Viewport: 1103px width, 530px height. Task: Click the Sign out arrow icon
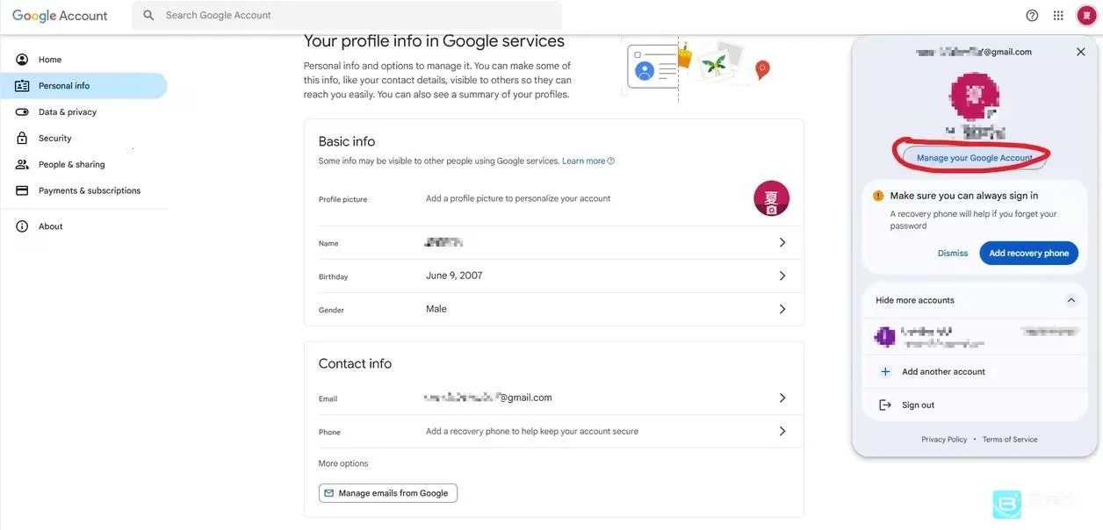(885, 405)
